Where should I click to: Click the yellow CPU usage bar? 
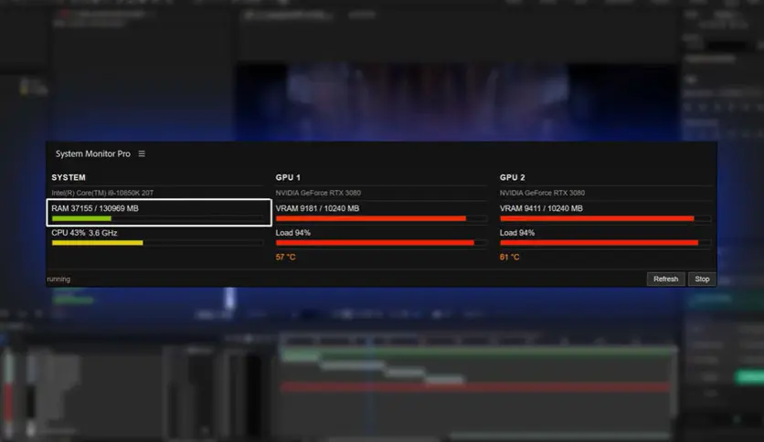98,243
